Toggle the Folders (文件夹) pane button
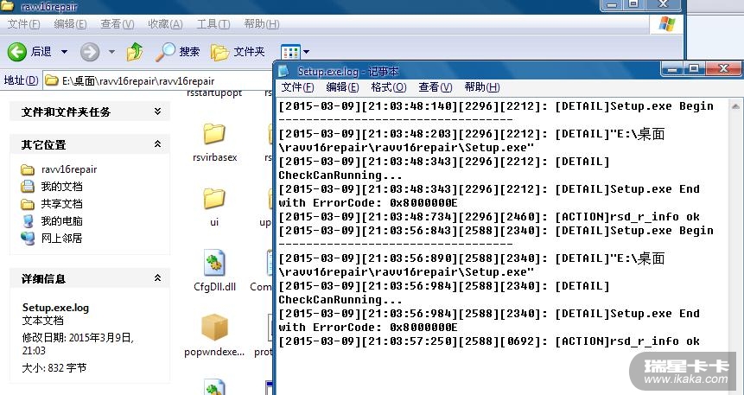Screen dimensions: 744x395 click(x=238, y=52)
